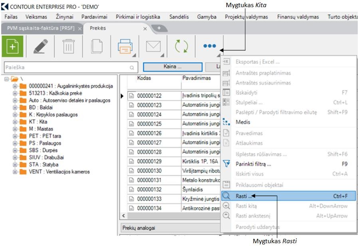Click the document icon of row 000000122
The image size is (359, 246).
[x=131, y=96]
